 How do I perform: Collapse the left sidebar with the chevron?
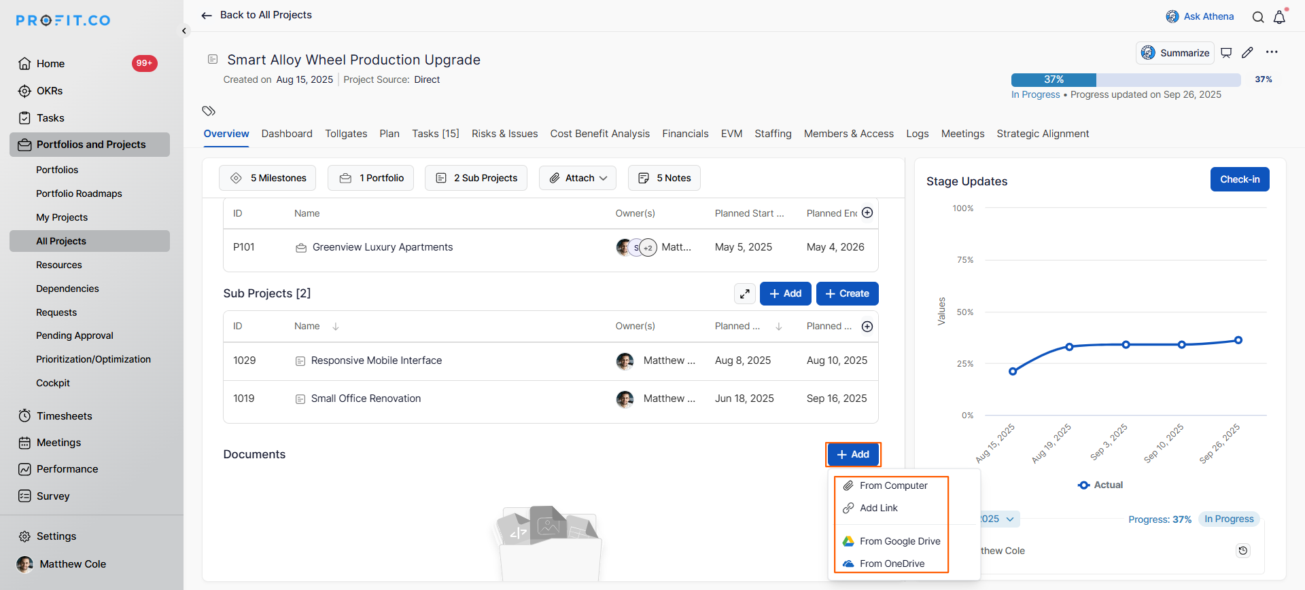point(184,31)
